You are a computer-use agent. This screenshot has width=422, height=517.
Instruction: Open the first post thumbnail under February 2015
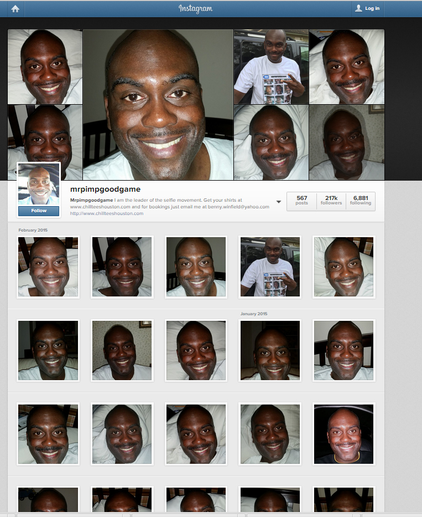[48, 267]
